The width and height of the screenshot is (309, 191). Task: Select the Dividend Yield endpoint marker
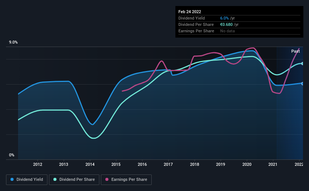click(x=303, y=84)
